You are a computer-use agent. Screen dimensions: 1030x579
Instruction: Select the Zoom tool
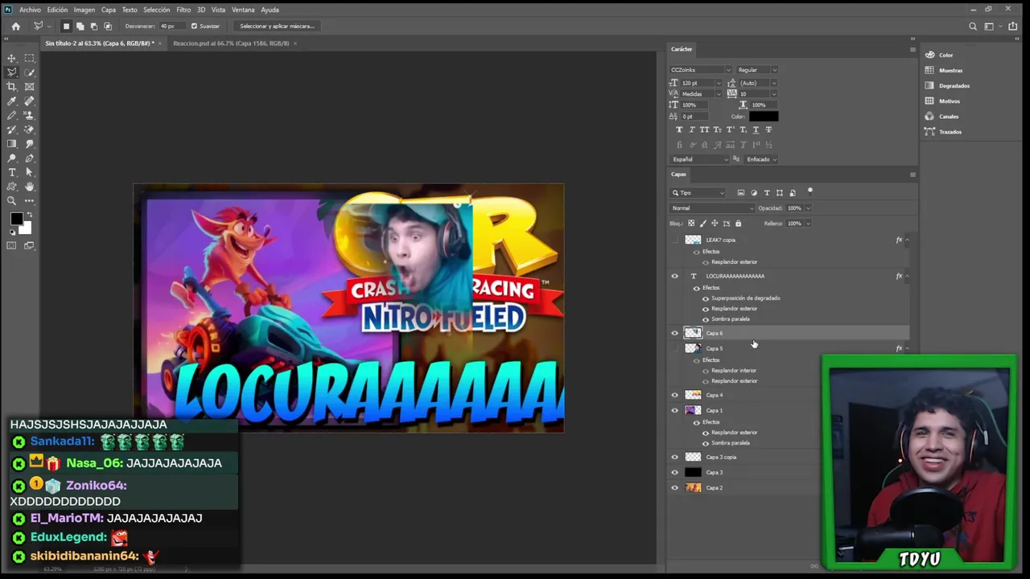point(11,201)
